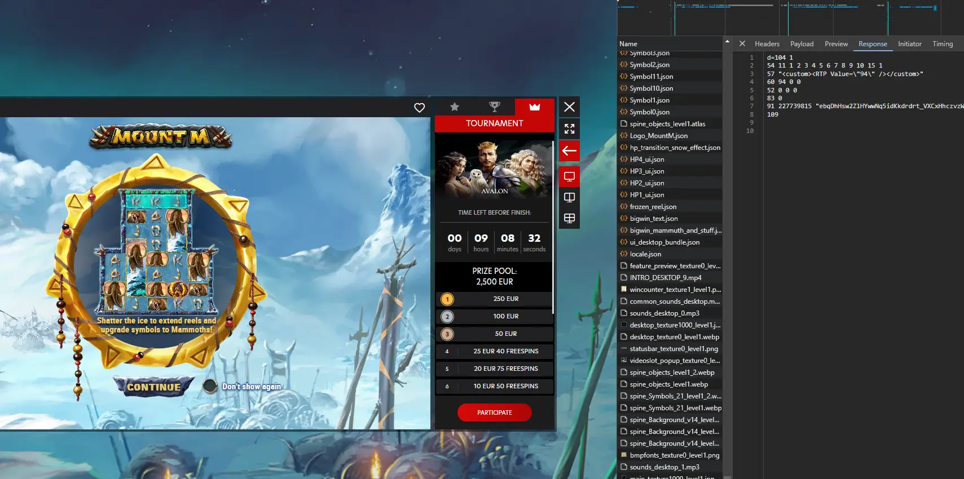964x479 pixels.
Task: Select ui_desktop_bundle.json request
Action: pos(670,242)
